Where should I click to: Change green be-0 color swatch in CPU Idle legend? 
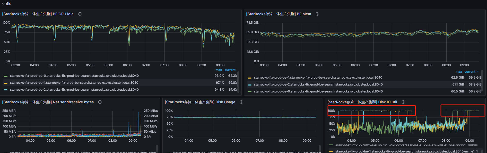pyautogui.click(x=6, y=76)
